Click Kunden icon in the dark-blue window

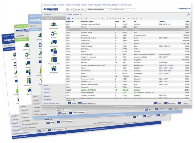[x=15, y=64]
